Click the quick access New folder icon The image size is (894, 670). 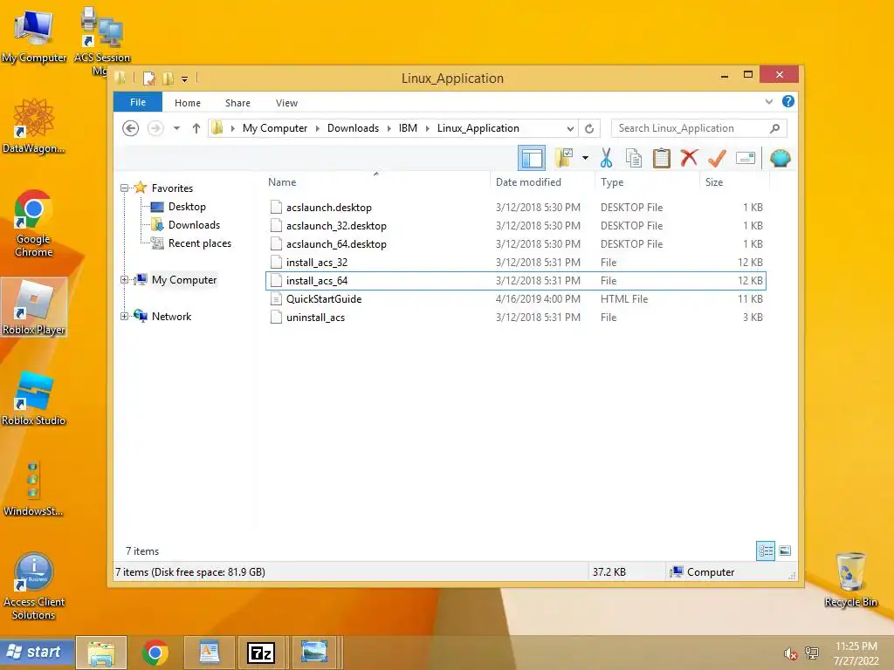pos(168,79)
